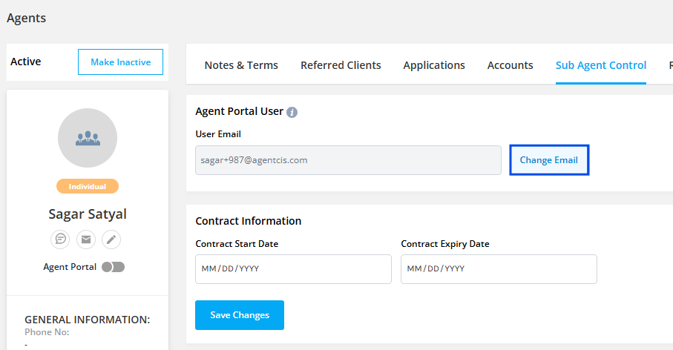Screen dimensions: 673x350
Task: Click the Sagar Satyal agent name
Action: (88, 214)
